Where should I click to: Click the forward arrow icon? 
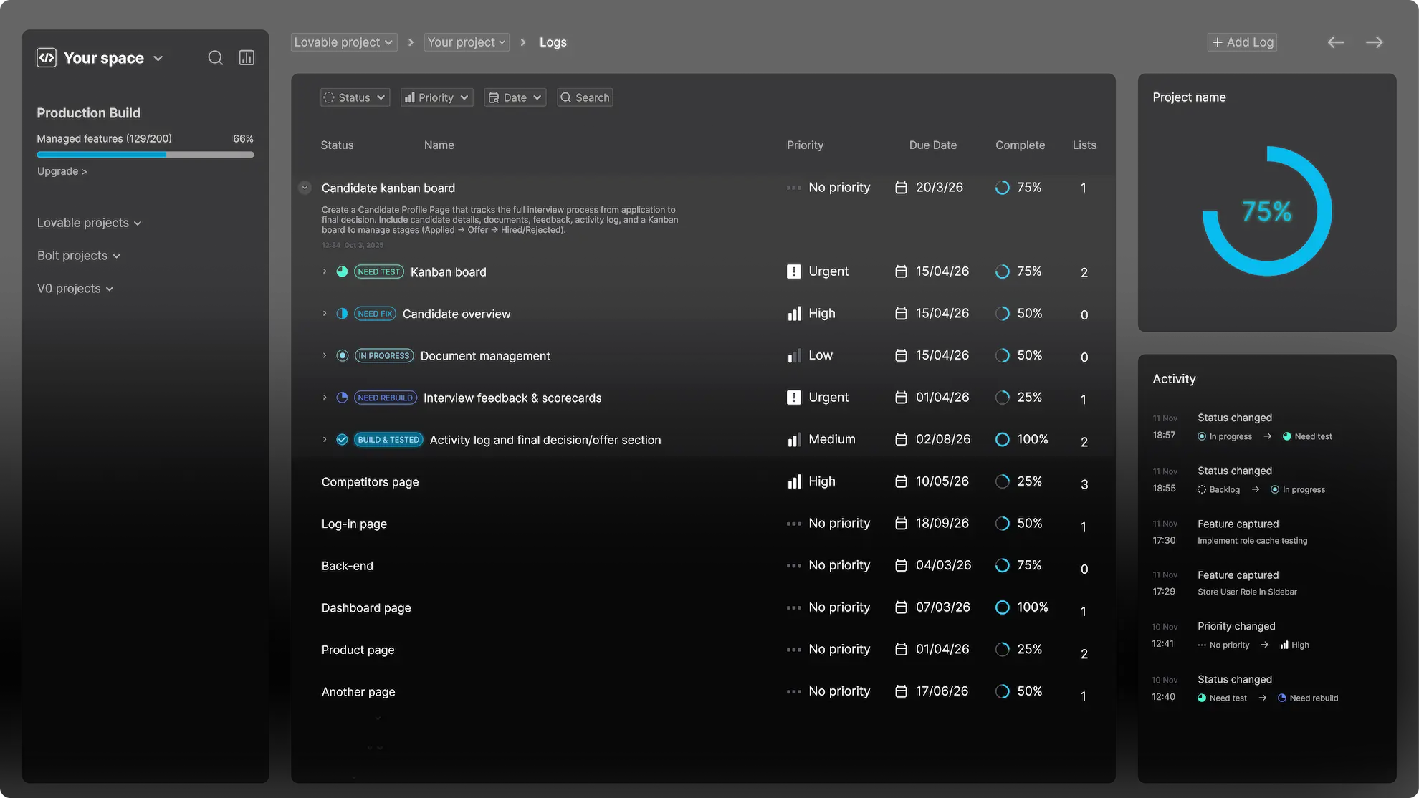click(x=1374, y=42)
